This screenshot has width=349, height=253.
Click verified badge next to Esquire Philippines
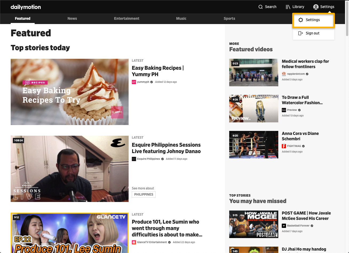(x=162, y=159)
